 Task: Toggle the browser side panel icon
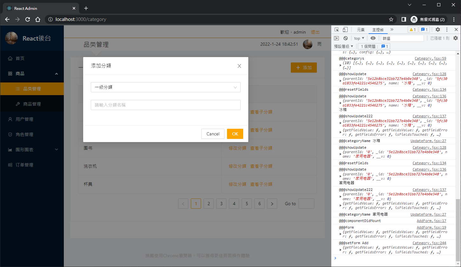pyautogui.click(x=404, y=19)
